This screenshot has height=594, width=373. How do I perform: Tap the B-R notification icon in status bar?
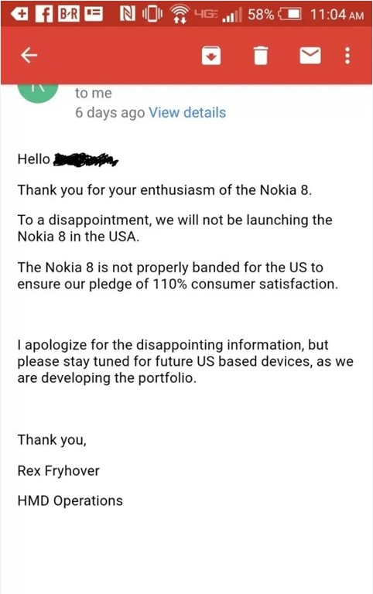69,14
